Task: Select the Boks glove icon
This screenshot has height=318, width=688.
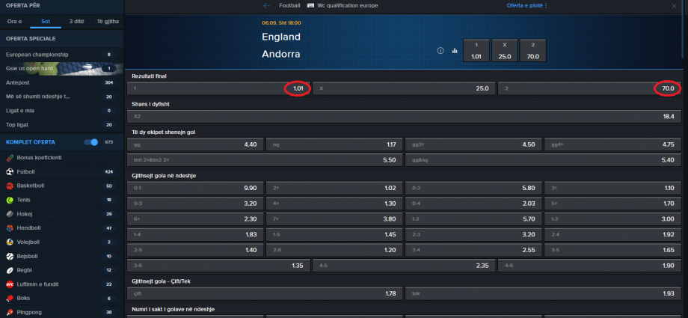Action: [10, 299]
